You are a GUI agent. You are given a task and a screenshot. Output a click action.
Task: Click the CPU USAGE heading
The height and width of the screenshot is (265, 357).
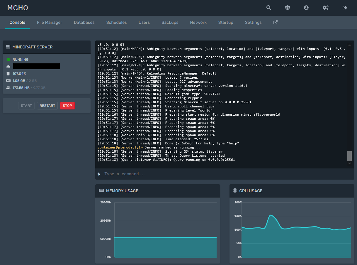click(x=251, y=191)
